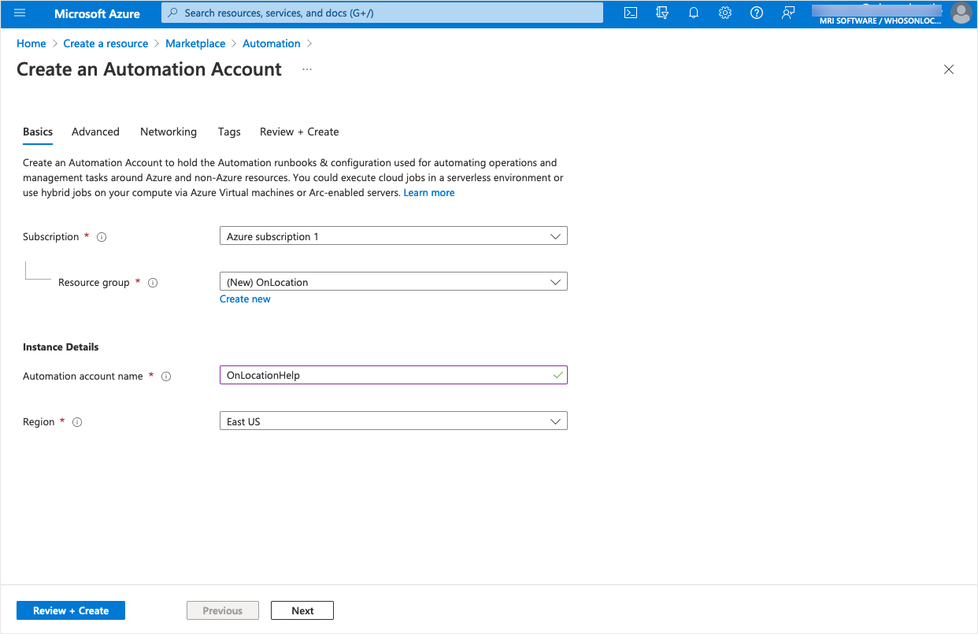The image size is (978, 634).
Task: Click the user account avatar
Action: point(961,13)
